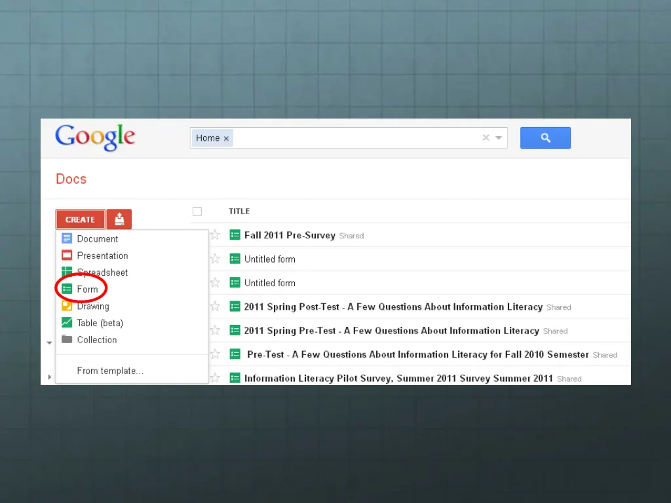Collapse the expanded section arrow in the left sidebar

coord(49,343)
